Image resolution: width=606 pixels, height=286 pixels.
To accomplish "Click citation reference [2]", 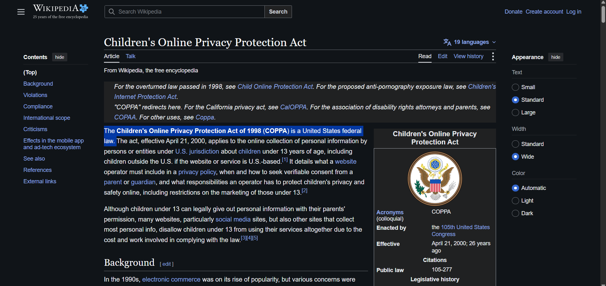I will 304,190.
